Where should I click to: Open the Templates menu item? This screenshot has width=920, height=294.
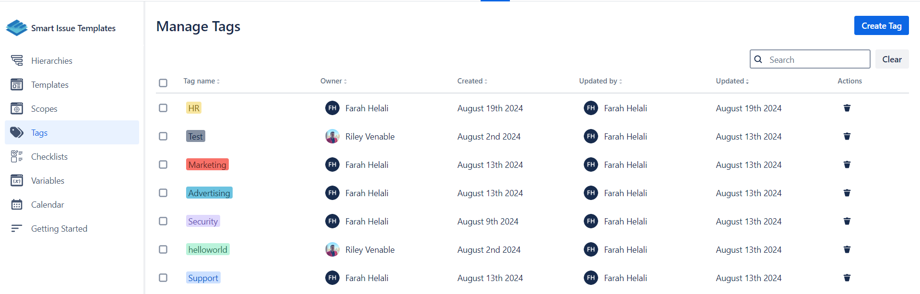click(50, 85)
